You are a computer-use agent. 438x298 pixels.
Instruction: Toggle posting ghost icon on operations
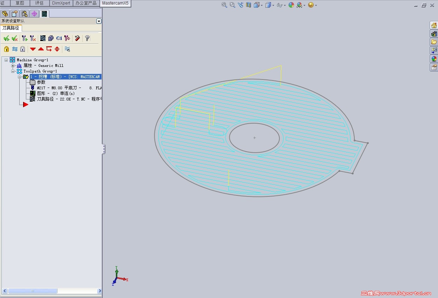coord(23,49)
